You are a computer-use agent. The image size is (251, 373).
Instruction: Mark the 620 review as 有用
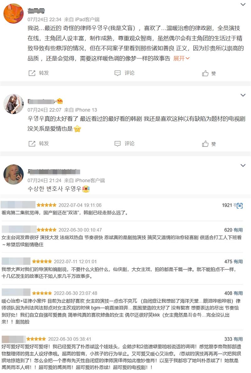[238, 230]
